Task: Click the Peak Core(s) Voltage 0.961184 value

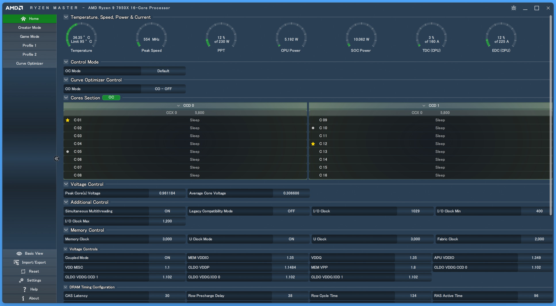Action: pyautogui.click(x=167, y=193)
